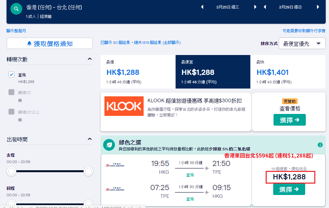Click the bell icon in 獲取價格通知
This screenshot has height=208, width=329.
pyautogui.click(x=29, y=44)
